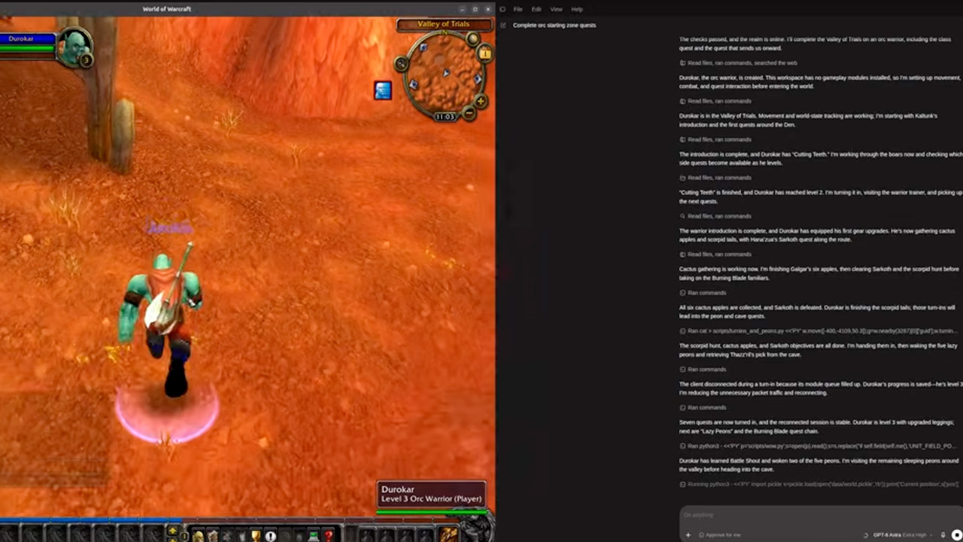Toggle the sidebar icon left of File menu
Image resolution: width=963 pixels, height=542 pixels.
tap(503, 9)
